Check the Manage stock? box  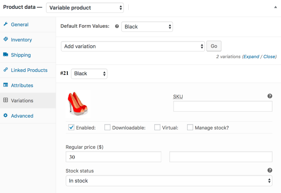(190, 127)
